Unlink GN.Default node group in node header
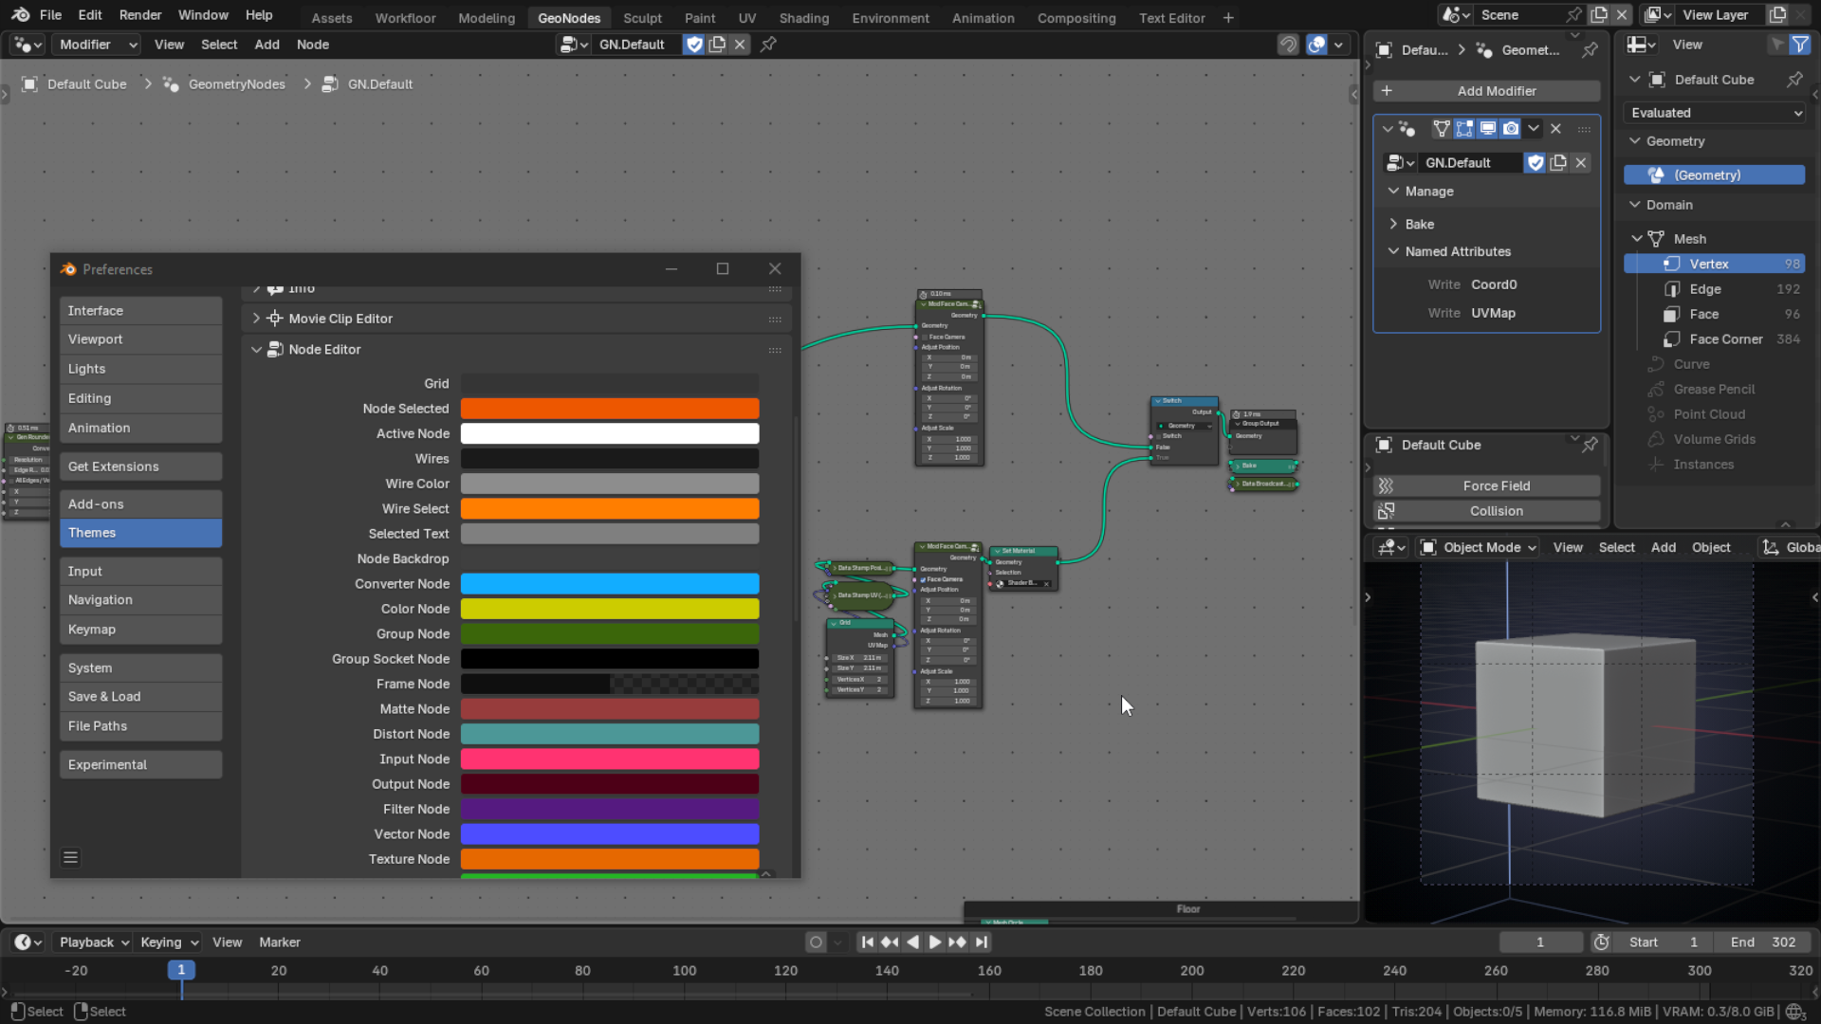The width and height of the screenshot is (1821, 1024). 740,45
